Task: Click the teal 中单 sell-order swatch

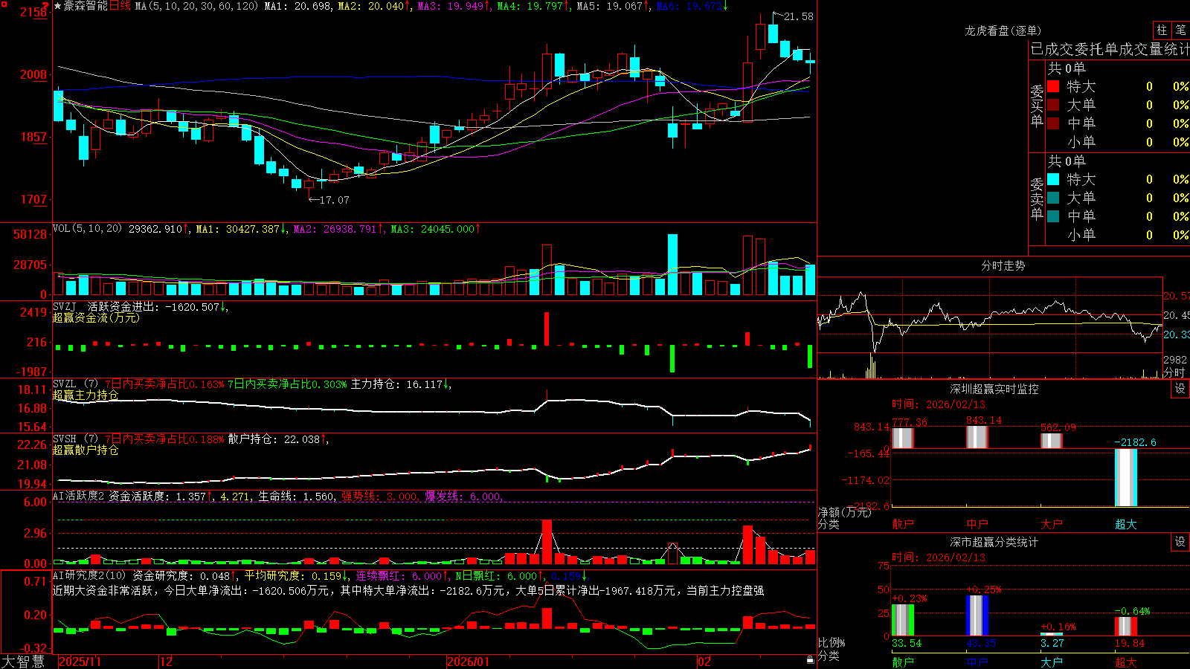Action: tap(1053, 216)
